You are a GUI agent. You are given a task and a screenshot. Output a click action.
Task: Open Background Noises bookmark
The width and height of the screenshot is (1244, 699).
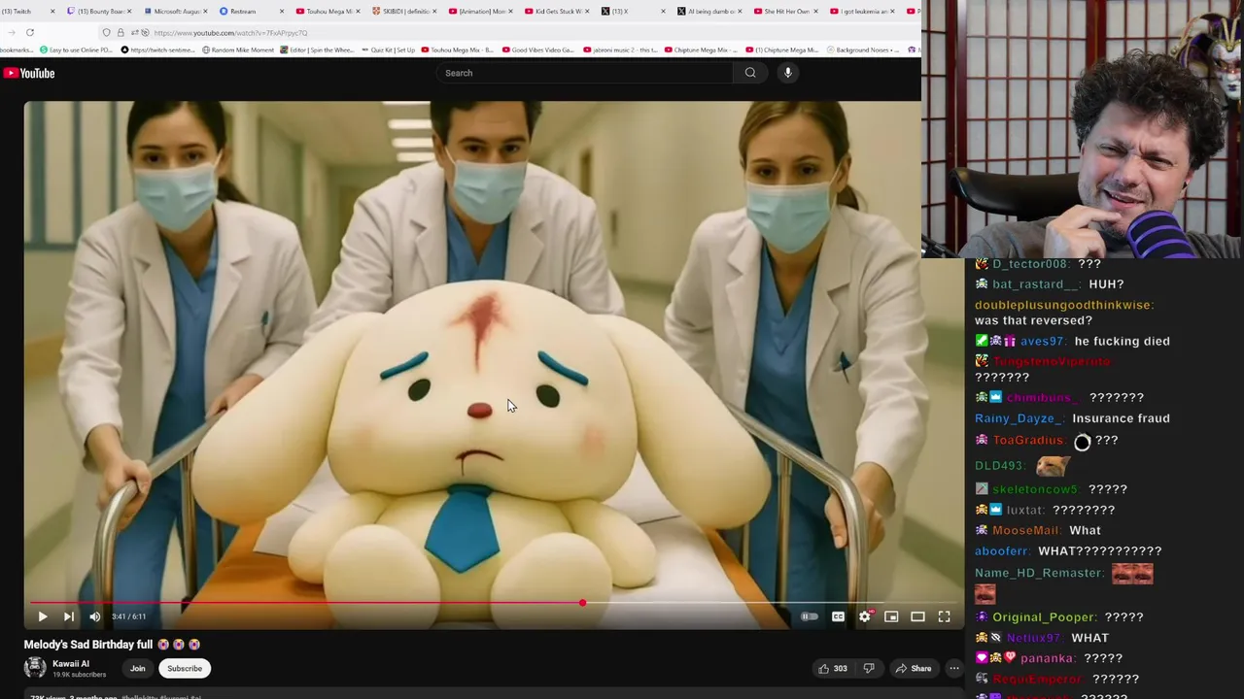point(862,50)
